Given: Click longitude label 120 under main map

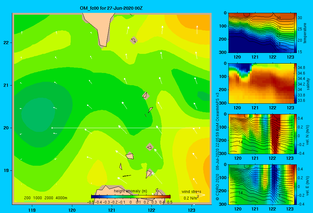Looking at the screenshot, I should [x=72, y=210].
